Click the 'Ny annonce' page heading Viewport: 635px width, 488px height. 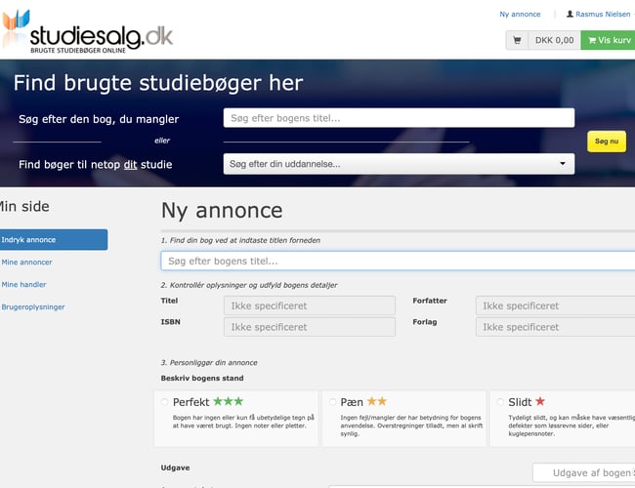[x=222, y=211]
